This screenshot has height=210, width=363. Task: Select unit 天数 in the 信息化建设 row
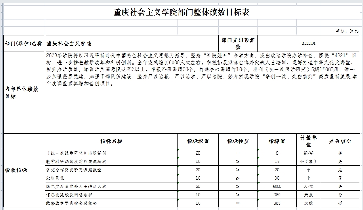[308, 195]
